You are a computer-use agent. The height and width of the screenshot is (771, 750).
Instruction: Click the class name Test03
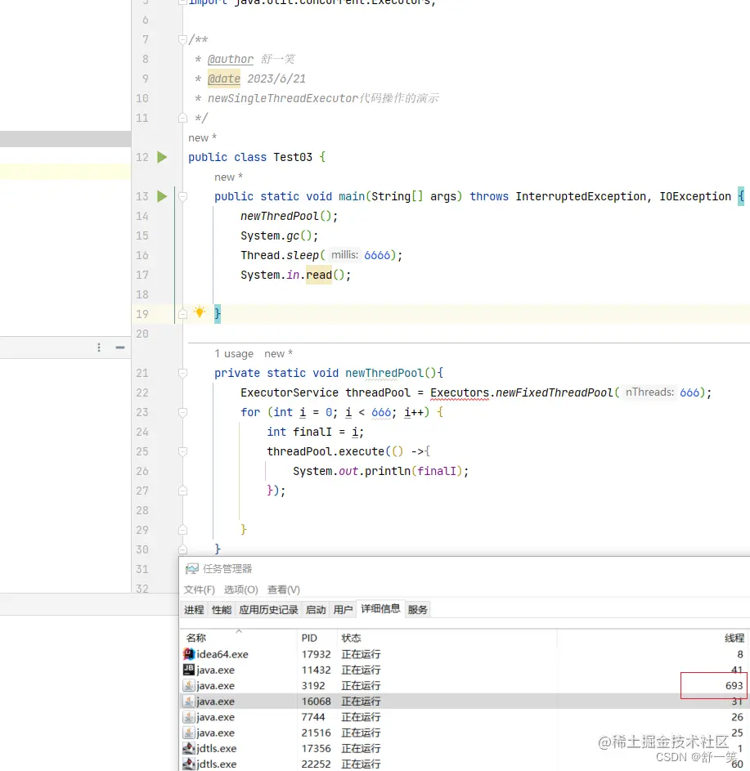[x=293, y=157]
